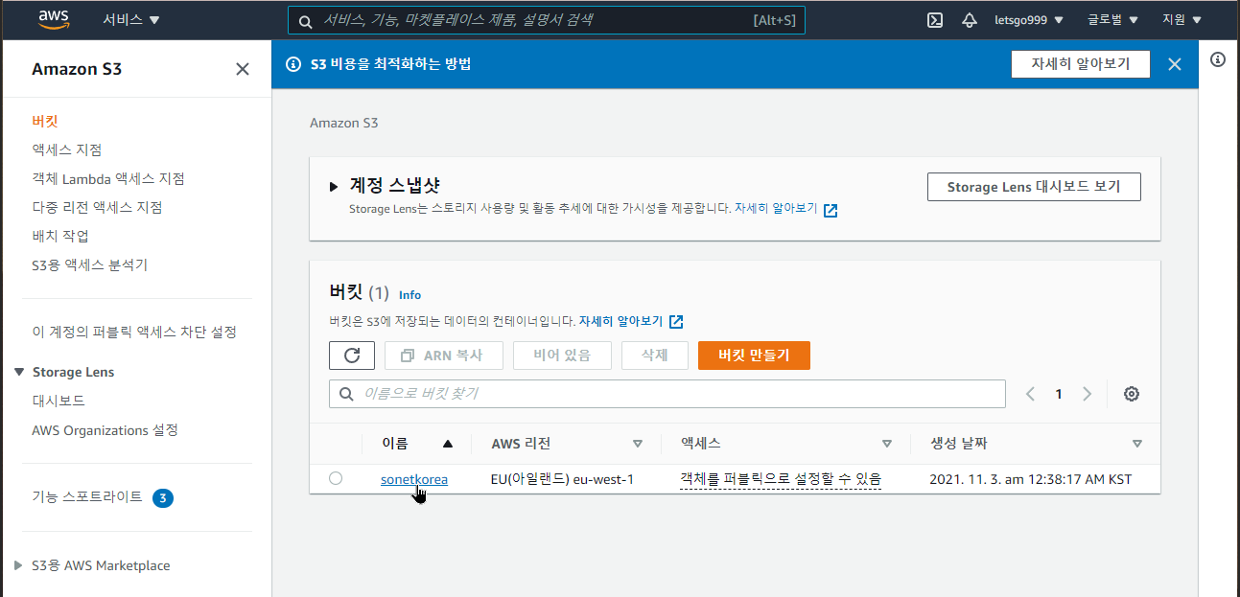This screenshot has height=597, width=1240.
Task: Open table preferences gear icon
Action: pyautogui.click(x=1132, y=394)
